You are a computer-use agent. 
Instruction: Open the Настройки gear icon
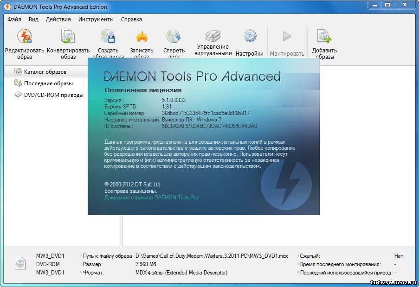(250, 36)
